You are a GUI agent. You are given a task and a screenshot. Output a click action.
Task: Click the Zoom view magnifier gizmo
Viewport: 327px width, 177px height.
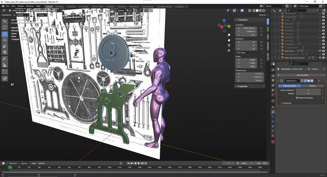click(x=229, y=35)
